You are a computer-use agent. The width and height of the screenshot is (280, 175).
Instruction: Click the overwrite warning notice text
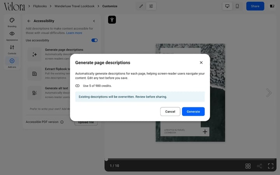(122, 96)
